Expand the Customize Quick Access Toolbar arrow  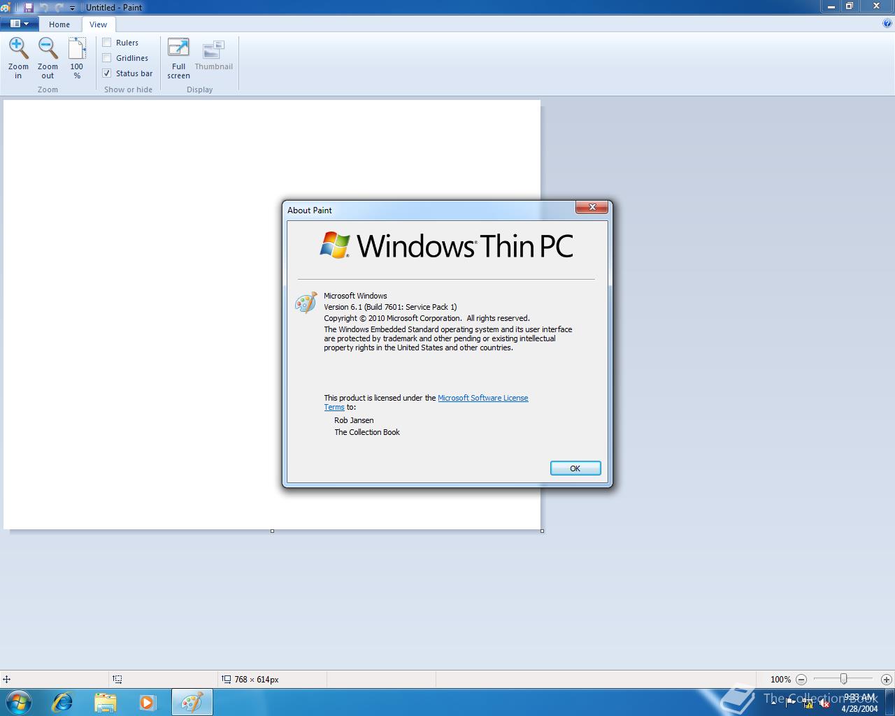click(x=72, y=8)
